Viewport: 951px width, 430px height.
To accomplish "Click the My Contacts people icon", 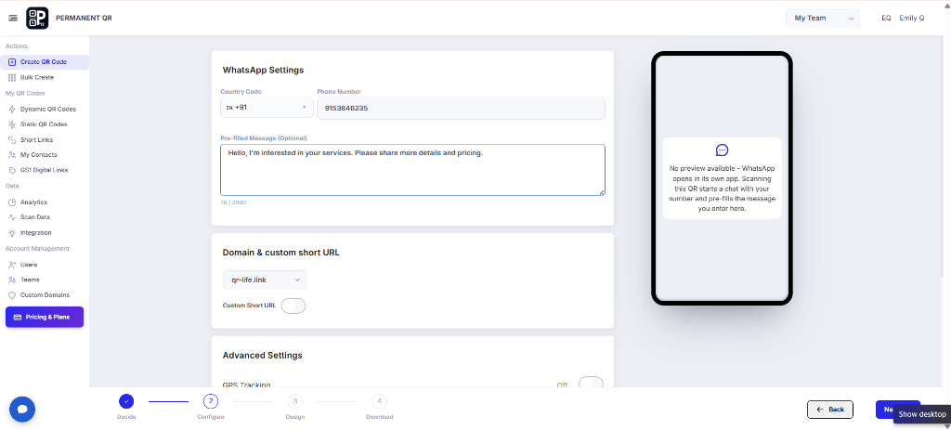I will pos(12,155).
